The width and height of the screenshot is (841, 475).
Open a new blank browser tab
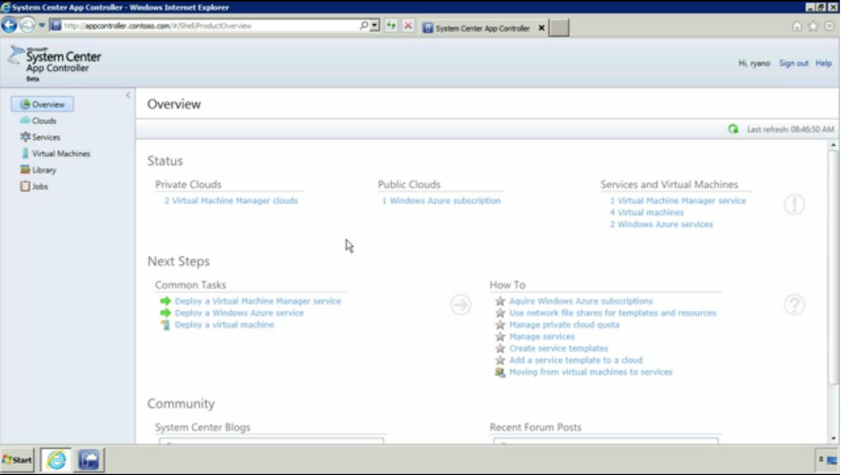[558, 28]
